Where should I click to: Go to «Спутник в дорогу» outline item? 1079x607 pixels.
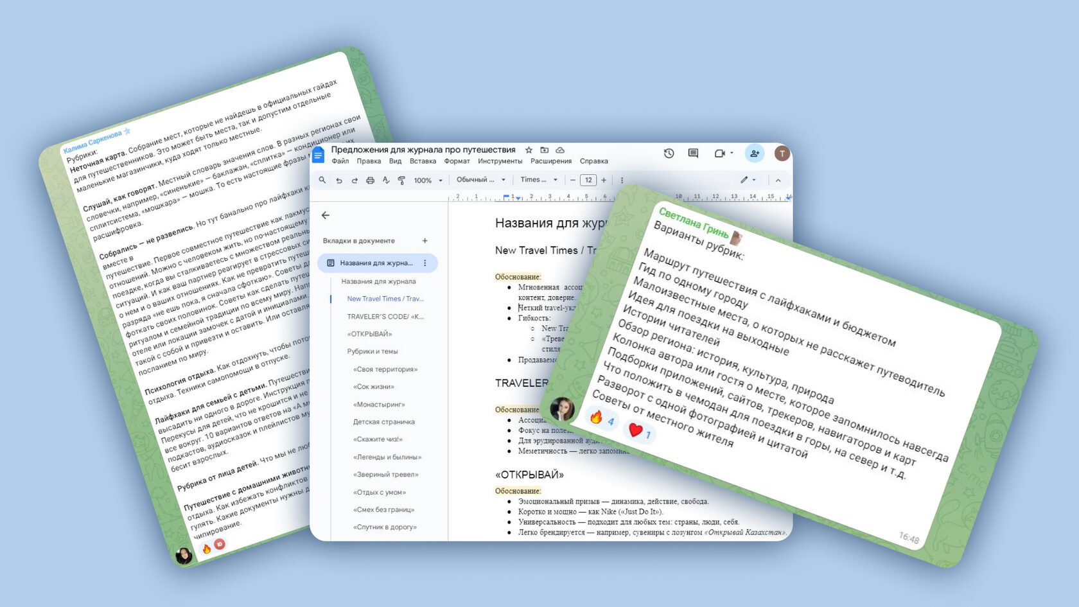pos(385,527)
